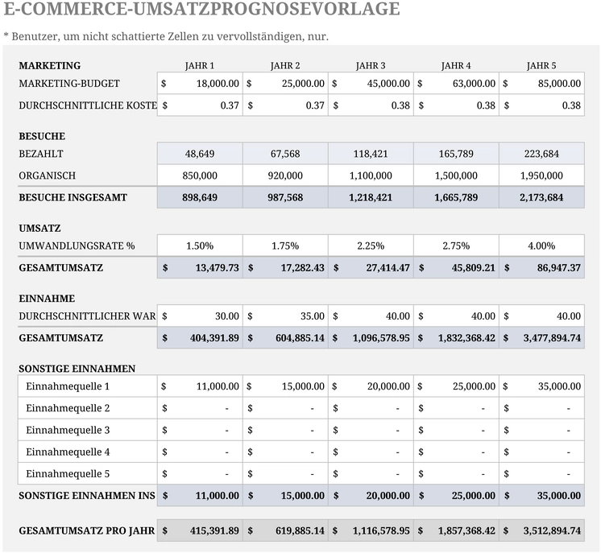Click the Gesamtumsatz value 13,479.73

point(200,268)
